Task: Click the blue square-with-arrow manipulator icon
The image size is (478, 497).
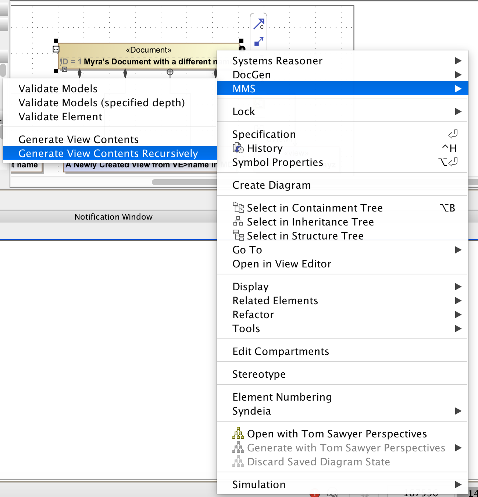Action: point(259,42)
